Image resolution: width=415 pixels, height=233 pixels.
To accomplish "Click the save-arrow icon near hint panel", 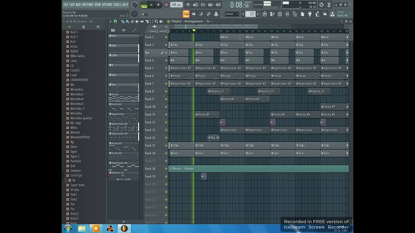I will tap(332, 14).
